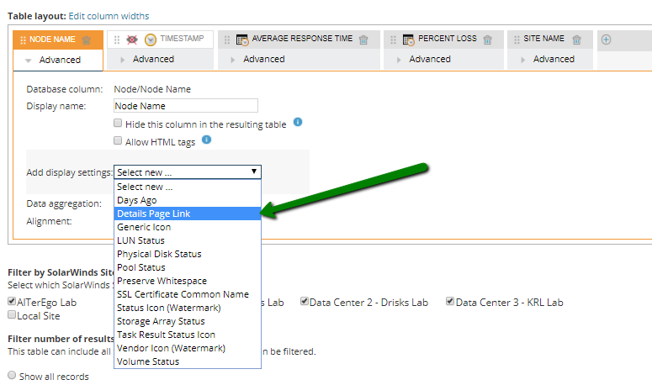Delete the Site Name column

[x=577, y=40]
